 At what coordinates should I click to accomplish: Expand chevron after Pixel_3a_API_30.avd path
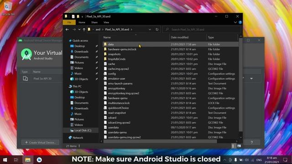coord(131,30)
